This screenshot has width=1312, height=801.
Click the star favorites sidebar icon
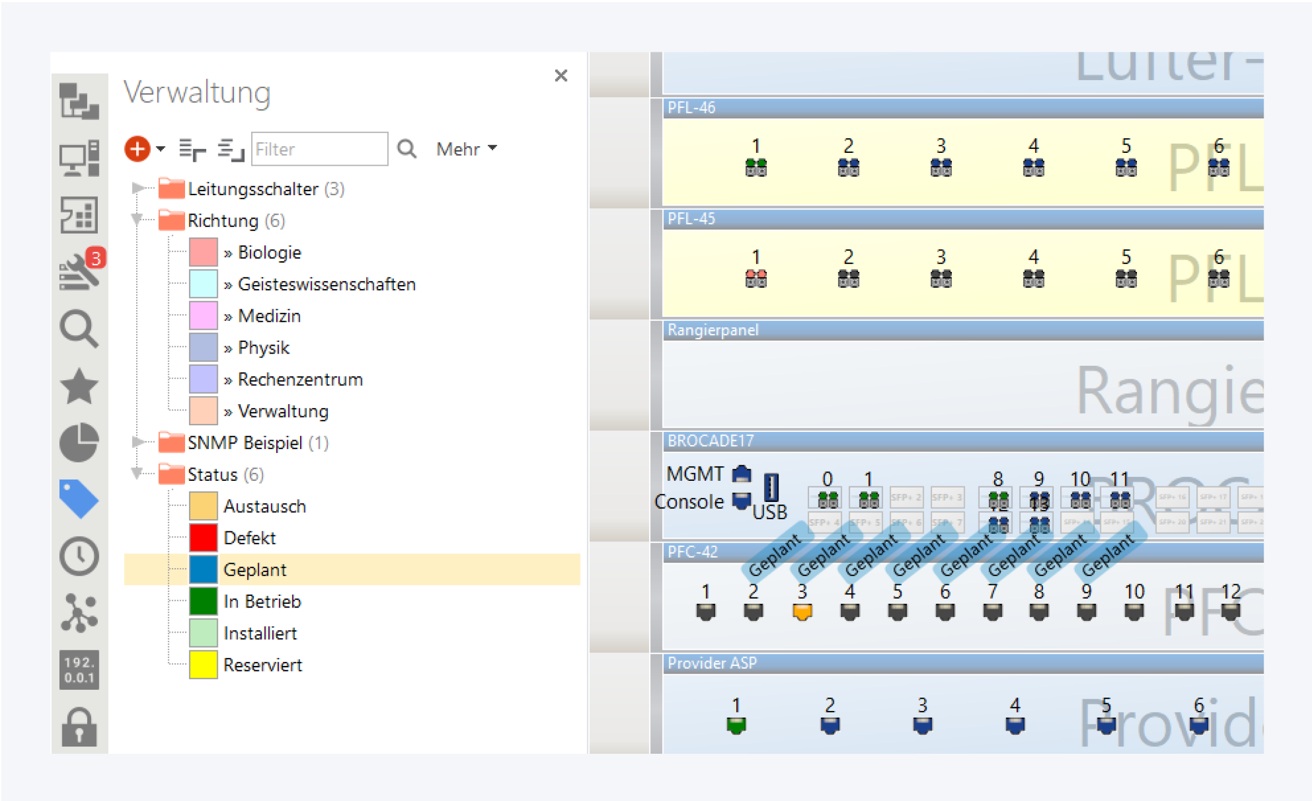click(79, 386)
